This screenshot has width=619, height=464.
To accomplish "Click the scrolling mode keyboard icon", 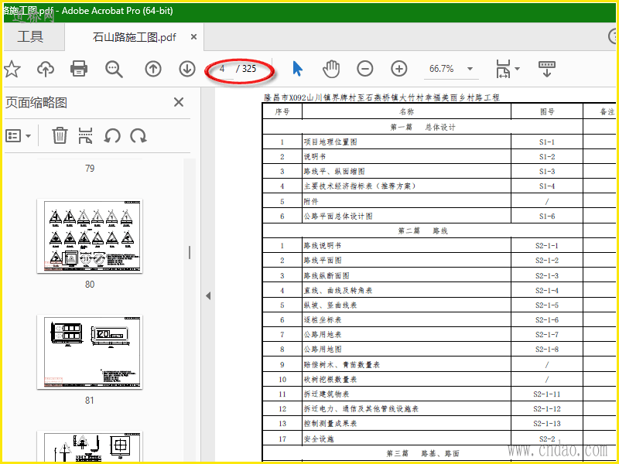I will [547, 69].
